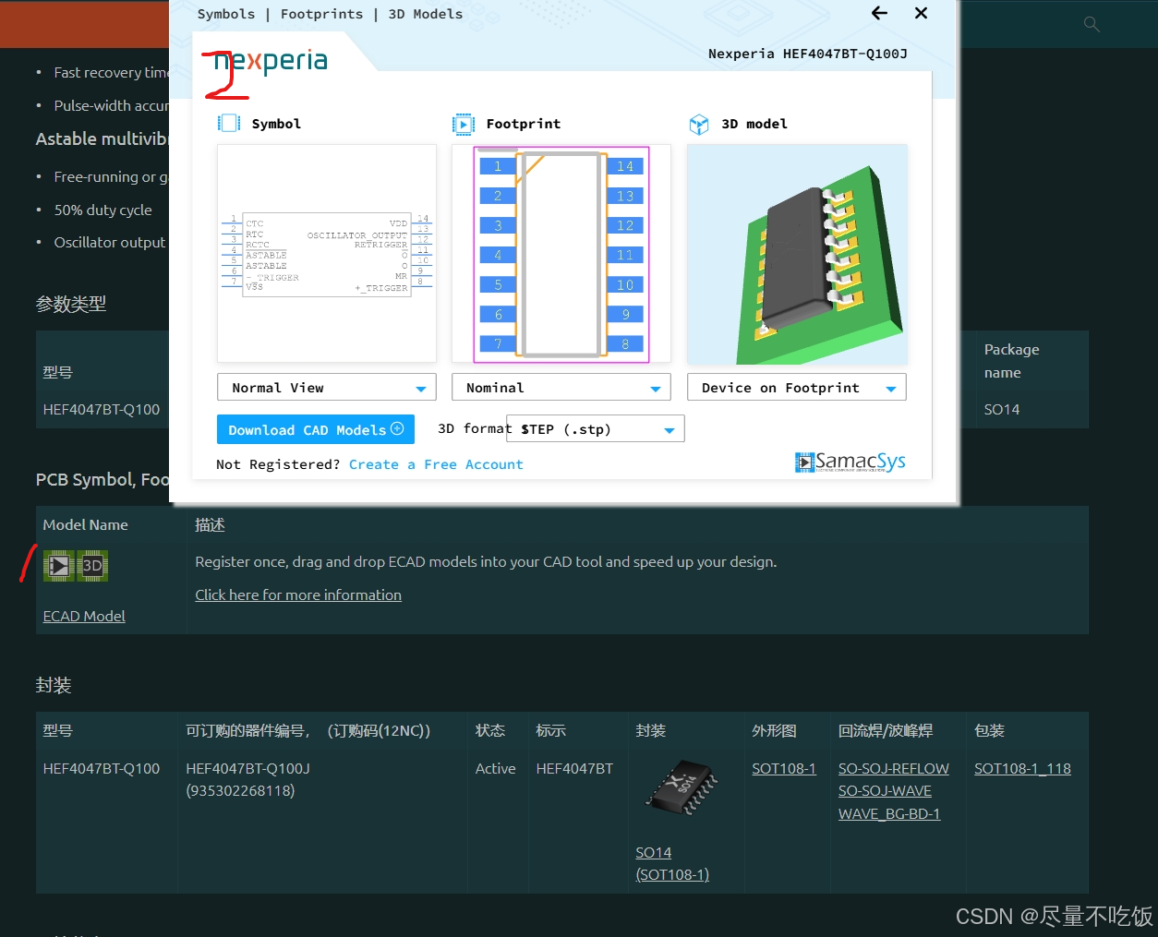Image resolution: width=1158 pixels, height=937 pixels.
Task: Click the HEF4047BT-Q100 parameter table cell
Action: point(102,409)
